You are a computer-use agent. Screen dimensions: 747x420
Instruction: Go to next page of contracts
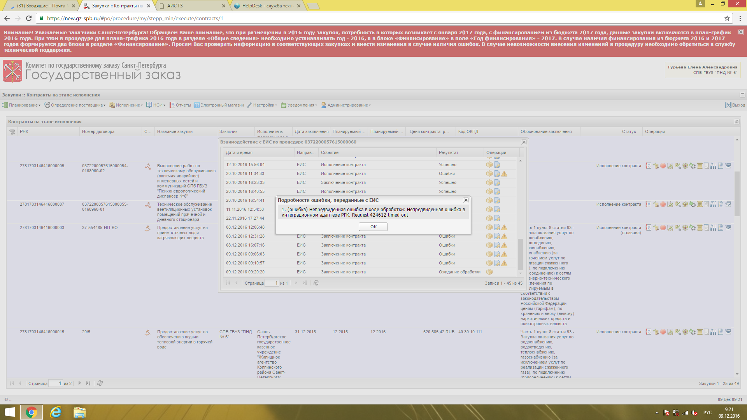80,383
